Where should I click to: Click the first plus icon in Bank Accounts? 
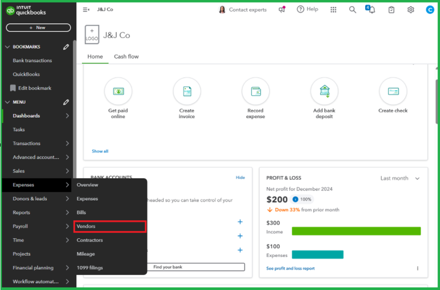[240, 222]
